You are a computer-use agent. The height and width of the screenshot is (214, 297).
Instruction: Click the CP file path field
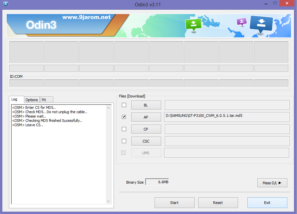click(227, 129)
